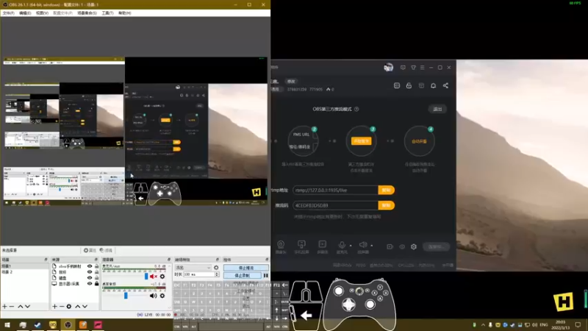Undock the 控件 panel via its header icon
Viewport: 588px width, 331px height.
(267, 260)
